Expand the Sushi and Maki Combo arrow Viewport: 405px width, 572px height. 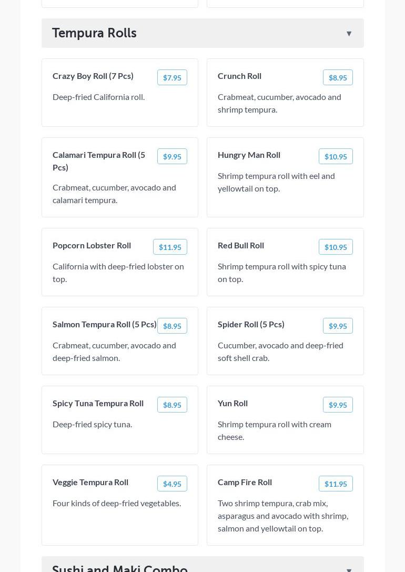coord(349,569)
